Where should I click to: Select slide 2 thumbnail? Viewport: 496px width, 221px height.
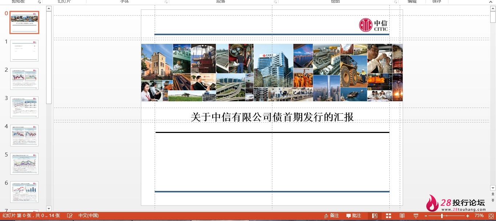24,79
